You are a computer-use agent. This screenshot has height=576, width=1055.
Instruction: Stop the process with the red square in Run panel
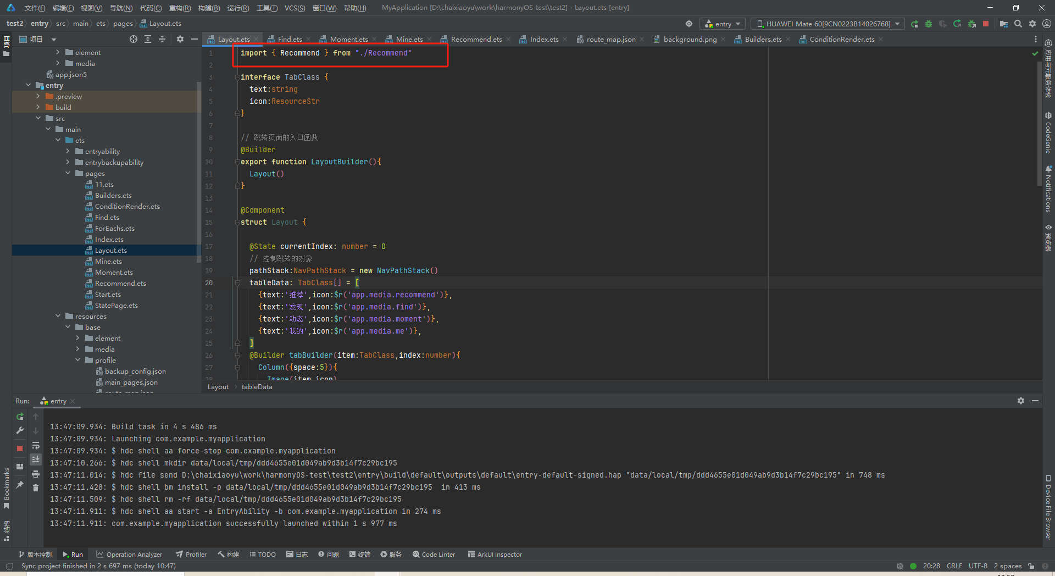pos(20,448)
